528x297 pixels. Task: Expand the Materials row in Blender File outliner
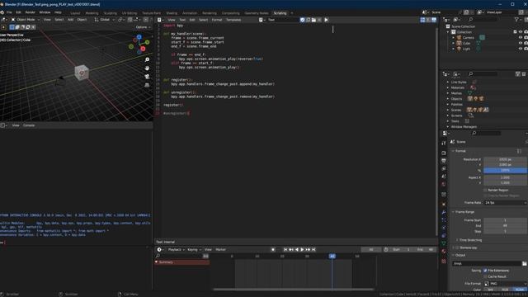pyautogui.click(x=448, y=87)
